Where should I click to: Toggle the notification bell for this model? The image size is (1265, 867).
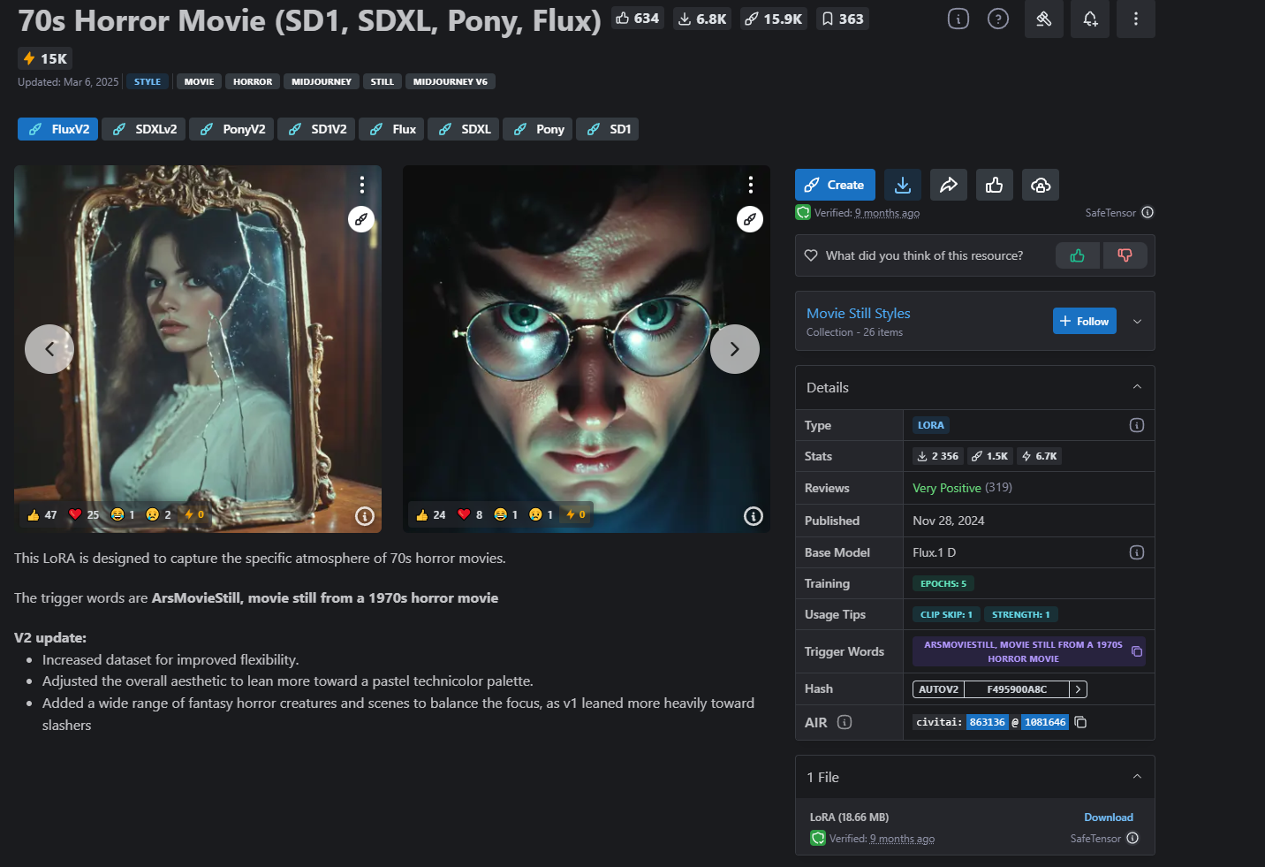pyautogui.click(x=1090, y=19)
